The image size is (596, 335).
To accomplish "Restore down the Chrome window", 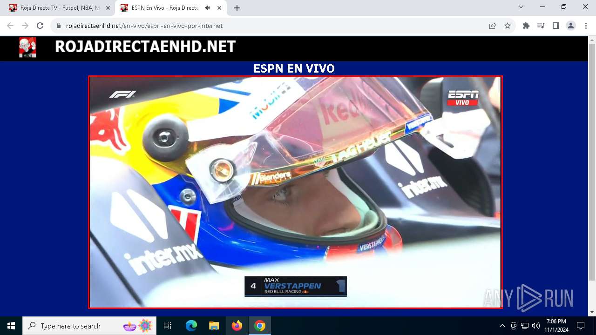I will point(564,7).
